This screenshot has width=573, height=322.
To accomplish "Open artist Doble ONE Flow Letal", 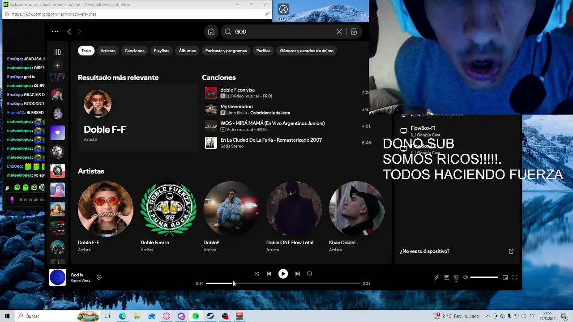I will (294, 217).
